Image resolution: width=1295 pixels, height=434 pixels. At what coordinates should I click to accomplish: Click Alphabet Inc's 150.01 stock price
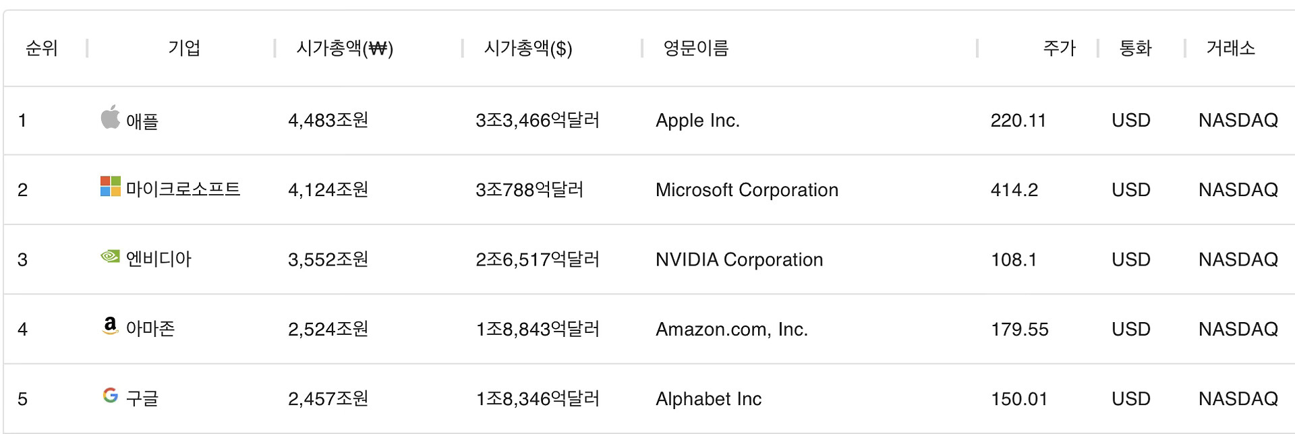(1019, 399)
